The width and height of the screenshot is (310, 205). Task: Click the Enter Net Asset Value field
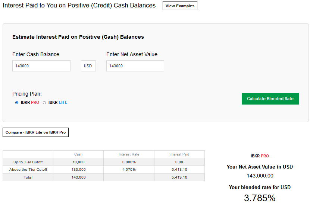pos(135,66)
